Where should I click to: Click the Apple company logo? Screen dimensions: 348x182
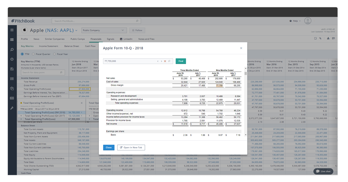(24, 30)
